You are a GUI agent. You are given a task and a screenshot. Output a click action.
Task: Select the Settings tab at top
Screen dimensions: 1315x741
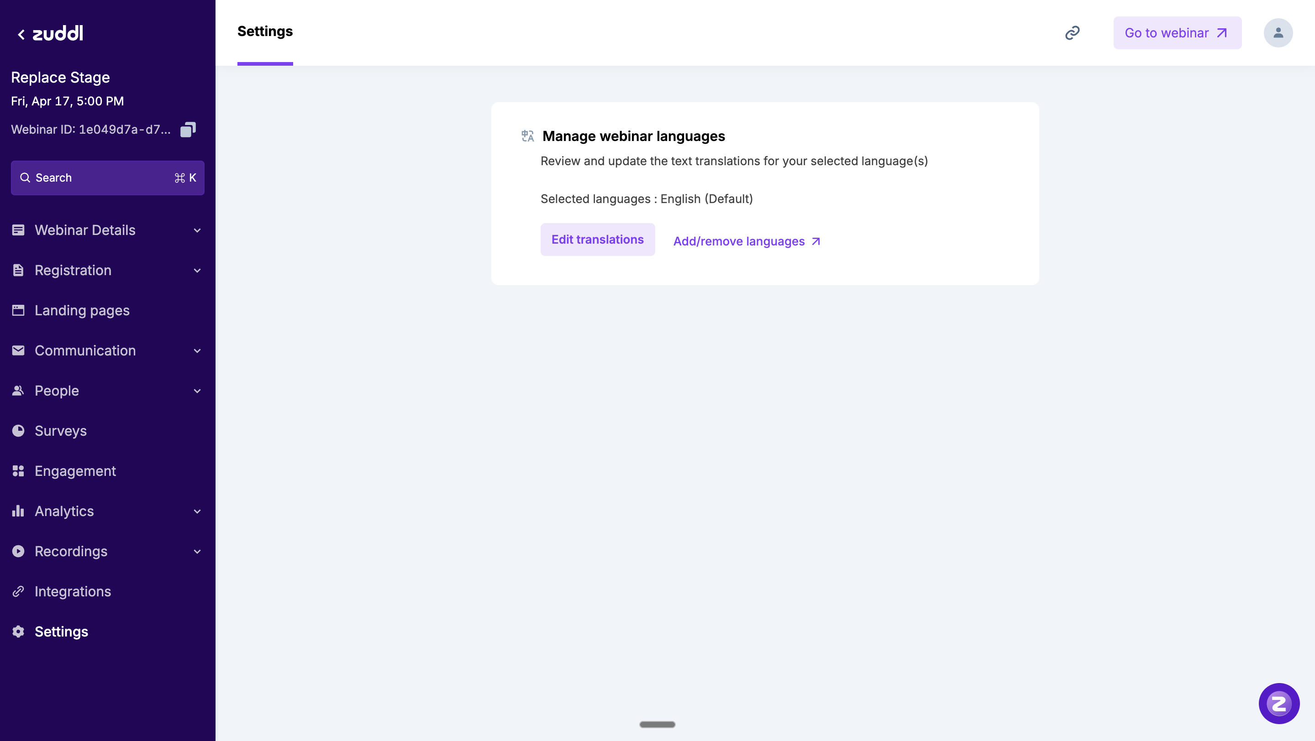pyautogui.click(x=265, y=32)
